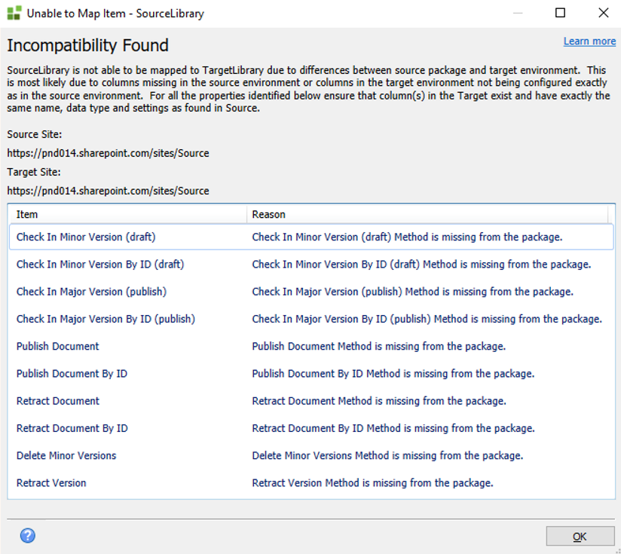Click the Retract Version Method missing reason text
This screenshot has height=554, width=621.
click(x=372, y=483)
